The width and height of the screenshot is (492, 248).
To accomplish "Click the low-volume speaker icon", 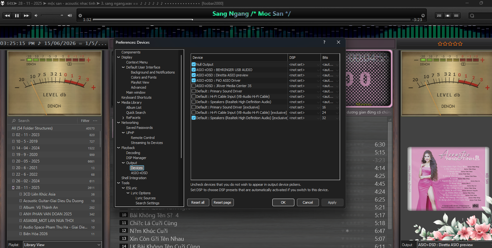I will click(36, 15).
